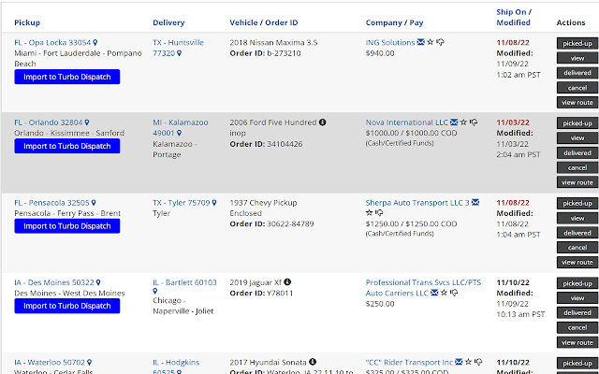
Task: Open map pin for Waterloo 50702
Action: [x=89, y=362]
